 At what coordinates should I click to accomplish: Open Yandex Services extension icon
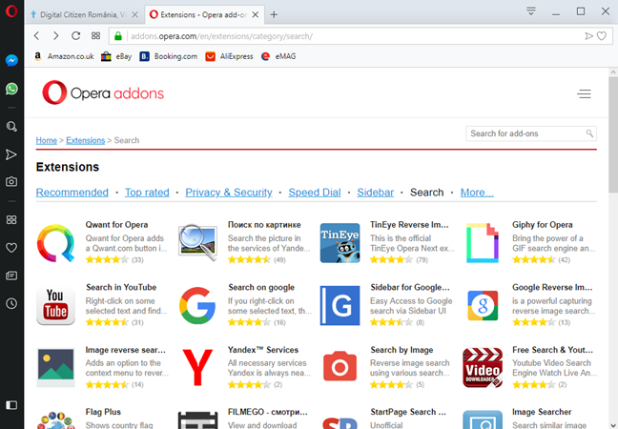197,368
